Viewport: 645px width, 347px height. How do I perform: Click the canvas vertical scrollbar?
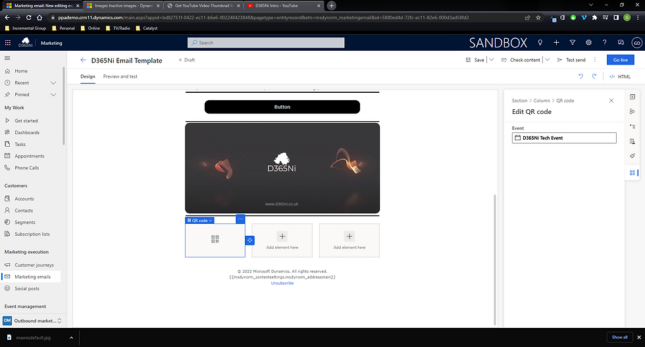495,259
